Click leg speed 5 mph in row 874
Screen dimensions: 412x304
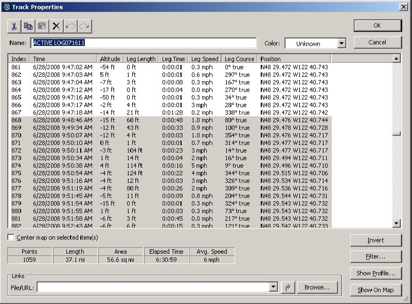tap(199, 166)
